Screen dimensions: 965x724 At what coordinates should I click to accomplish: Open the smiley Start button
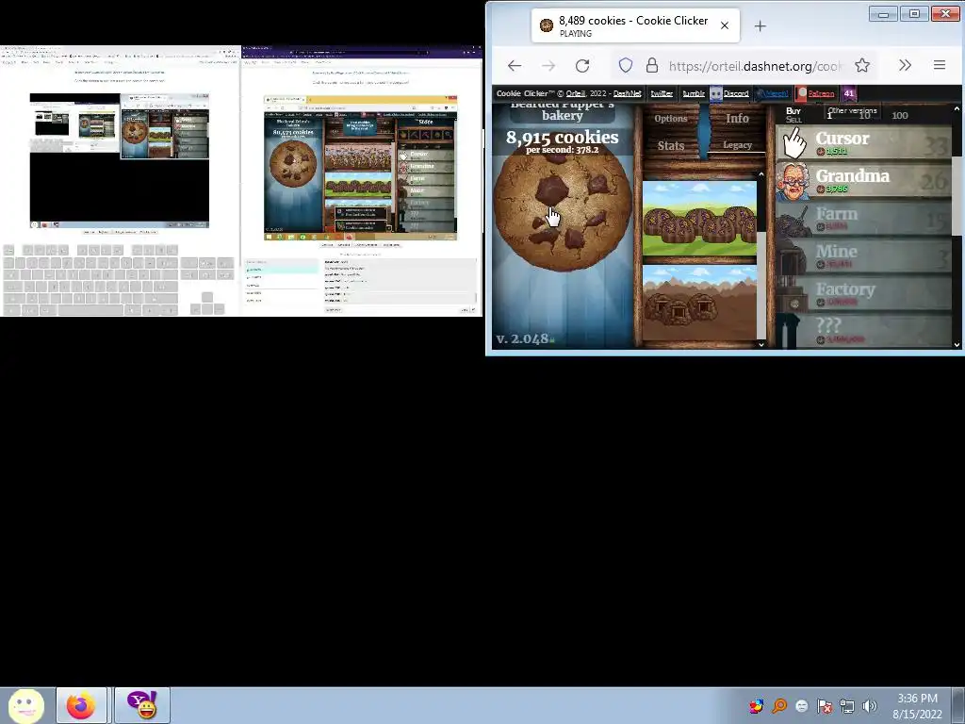pos(25,705)
